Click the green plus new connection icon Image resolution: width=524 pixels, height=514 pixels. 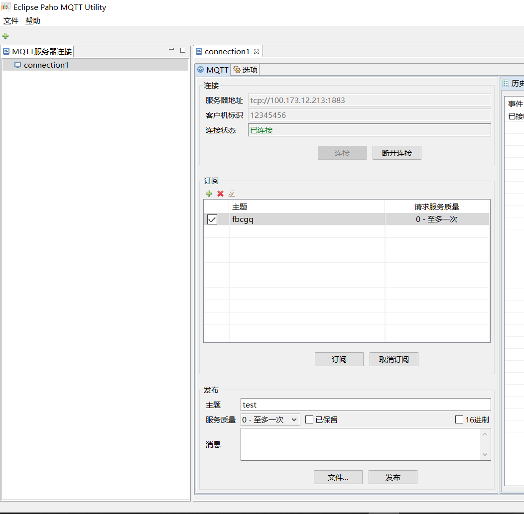point(5,36)
